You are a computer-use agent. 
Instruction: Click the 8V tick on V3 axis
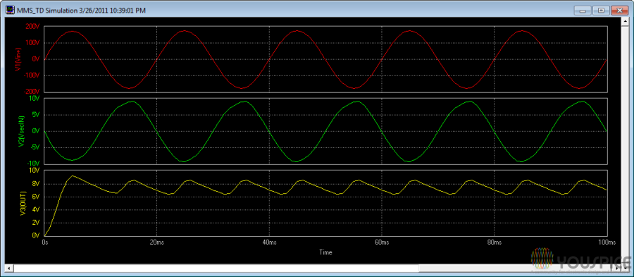click(37, 184)
